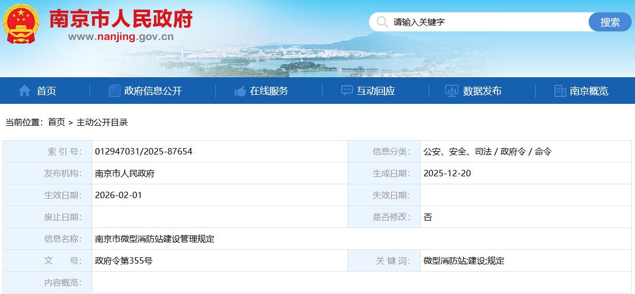
Task: Click the thumbs-up online services icon
Action: pyautogui.click(x=240, y=91)
